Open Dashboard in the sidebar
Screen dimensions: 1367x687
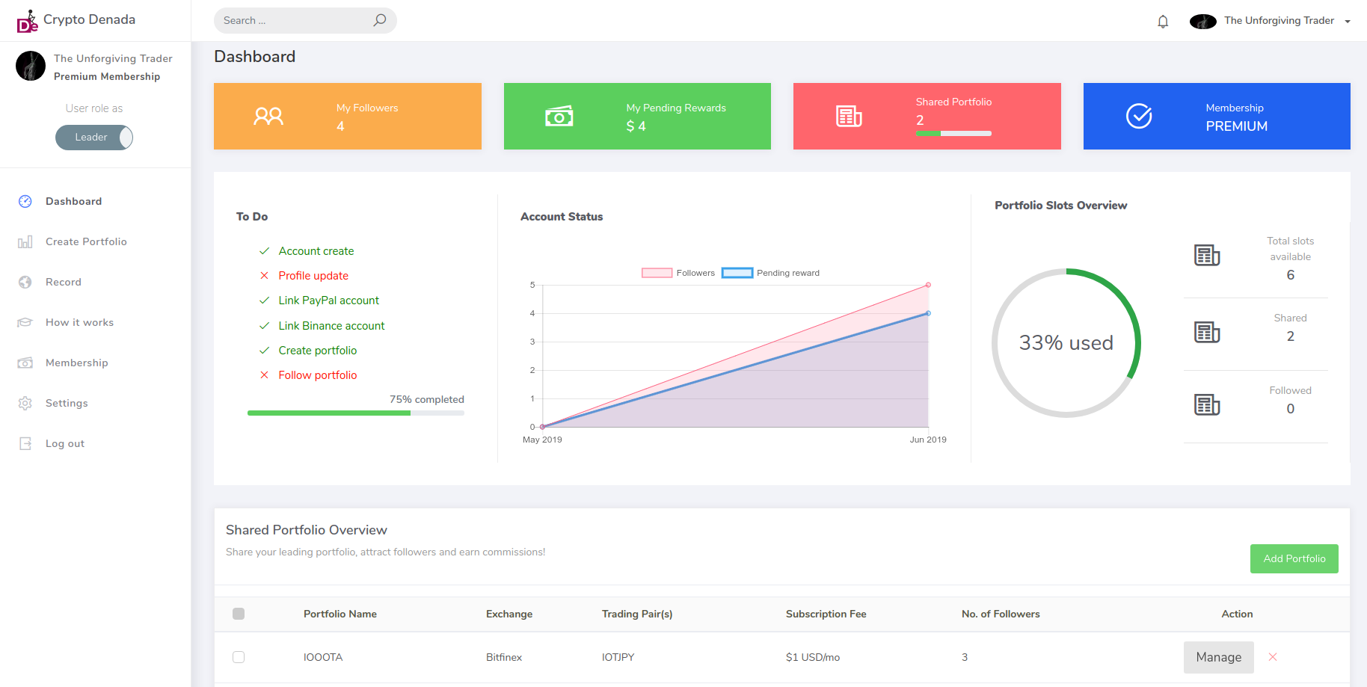coord(73,201)
